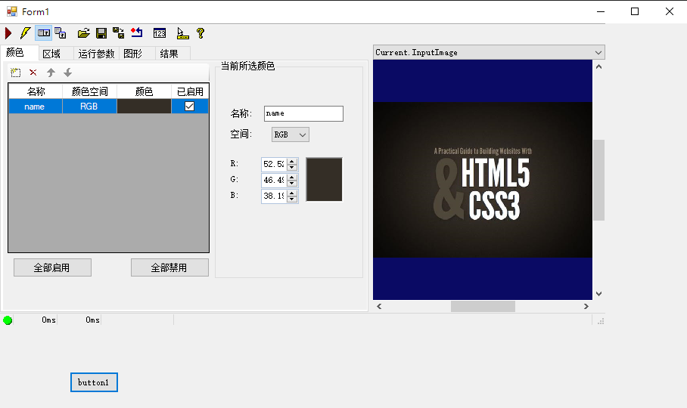The width and height of the screenshot is (687, 408).
Task: Increase the B value with up spinner
Action: pos(292,193)
